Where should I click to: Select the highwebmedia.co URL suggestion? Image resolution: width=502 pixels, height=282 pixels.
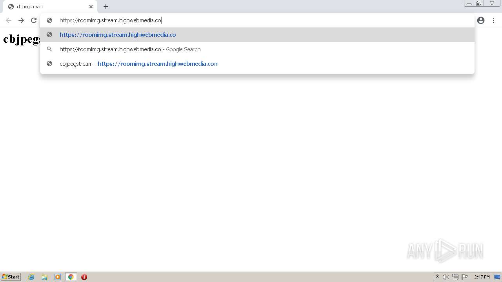pyautogui.click(x=257, y=35)
